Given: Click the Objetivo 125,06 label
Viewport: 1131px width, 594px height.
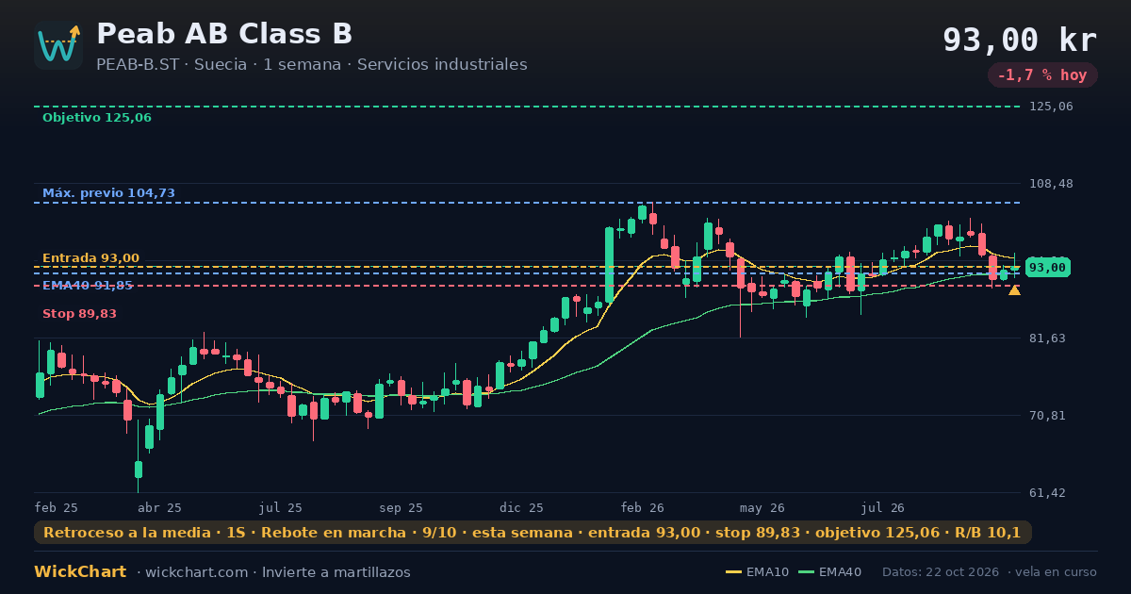Looking at the screenshot, I should 96,118.
